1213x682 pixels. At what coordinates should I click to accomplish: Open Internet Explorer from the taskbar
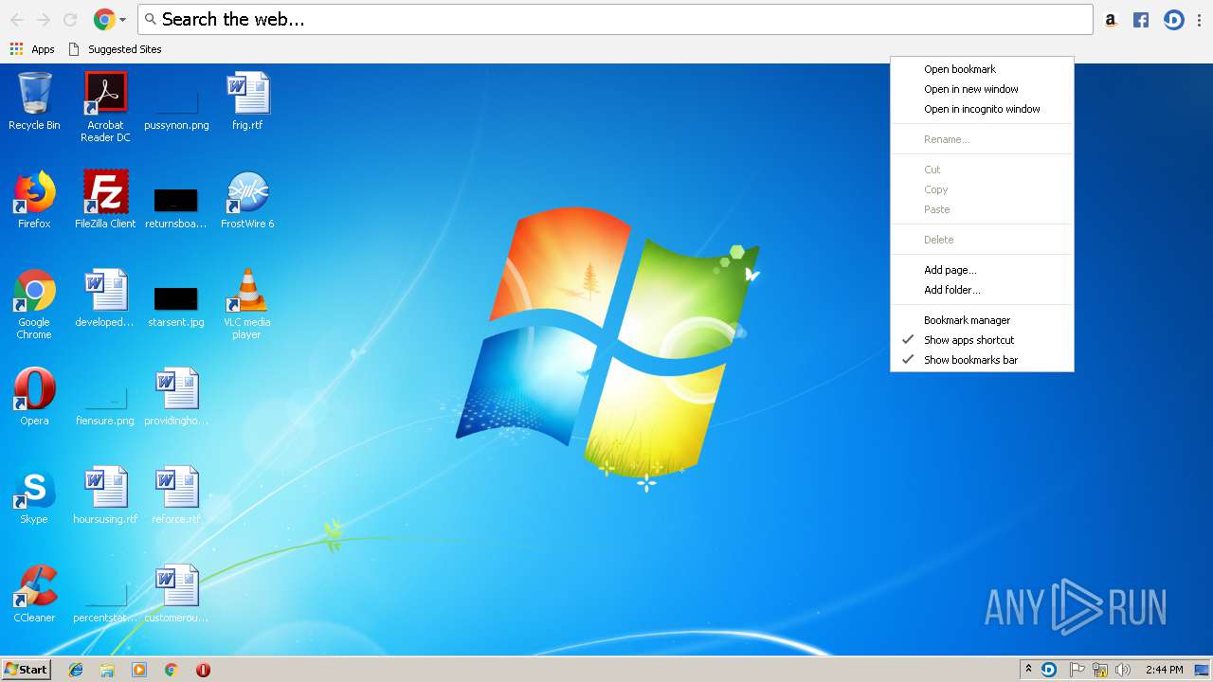(x=76, y=670)
